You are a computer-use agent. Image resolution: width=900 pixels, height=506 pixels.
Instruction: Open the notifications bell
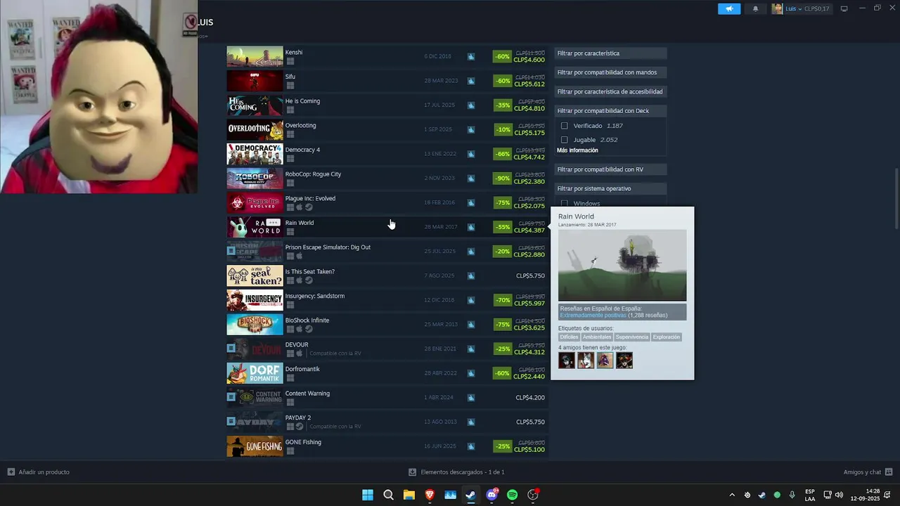pyautogui.click(x=756, y=8)
